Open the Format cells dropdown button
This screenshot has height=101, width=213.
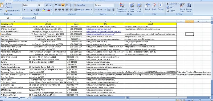coord(161,7)
